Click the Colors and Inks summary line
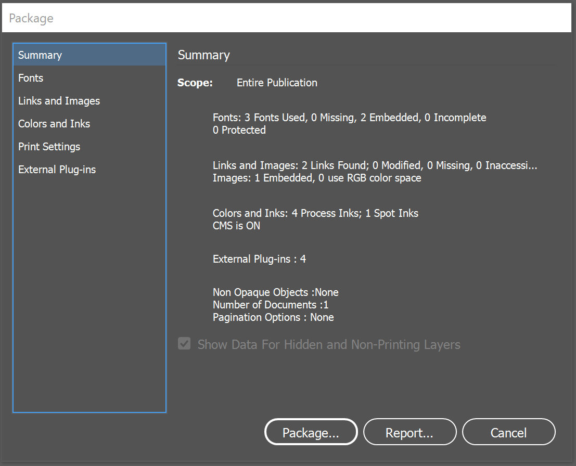Viewport: 576px width, 466px height. click(x=315, y=213)
